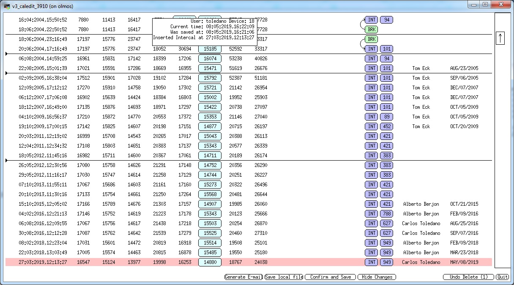Select value 14907 cell

click(x=210, y=204)
